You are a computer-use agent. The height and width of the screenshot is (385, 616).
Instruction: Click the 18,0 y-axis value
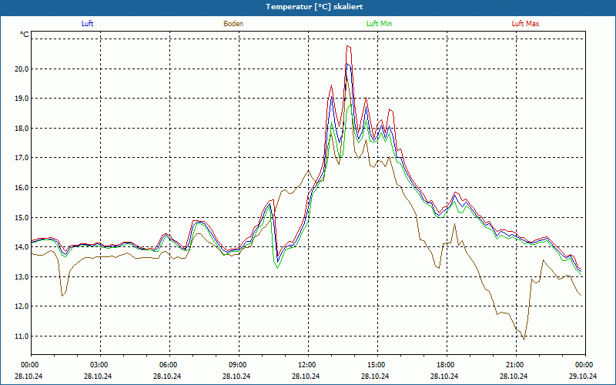point(22,128)
